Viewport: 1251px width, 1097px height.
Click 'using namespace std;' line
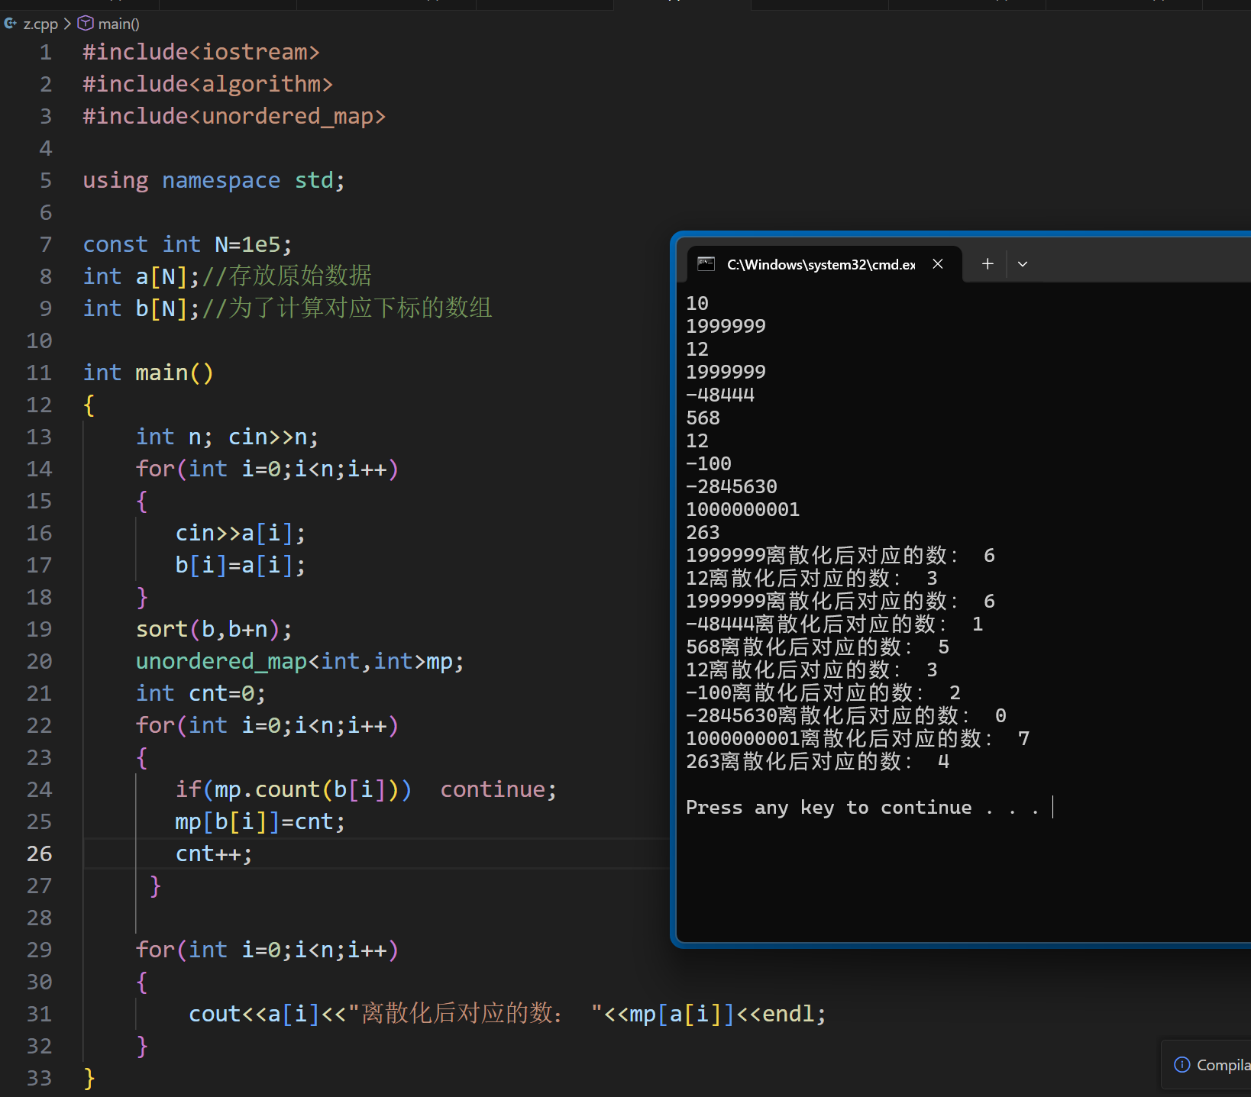pos(214,180)
